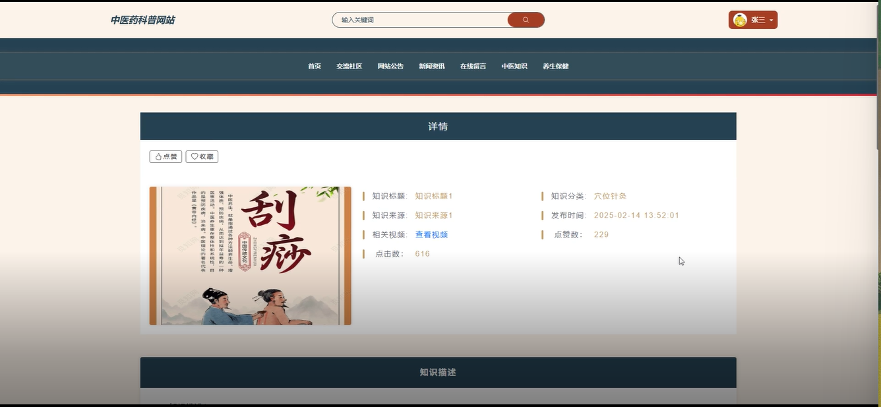The width and height of the screenshot is (881, 407).
Task: Click the 中医药科普网站 site logo
Action: [142, 20]
